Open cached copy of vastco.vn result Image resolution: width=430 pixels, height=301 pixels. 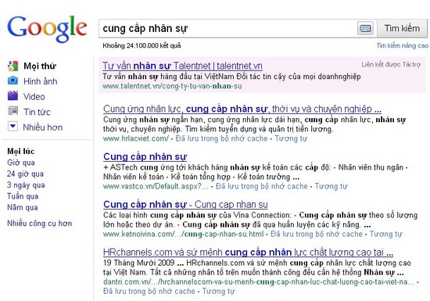point(262,186)
